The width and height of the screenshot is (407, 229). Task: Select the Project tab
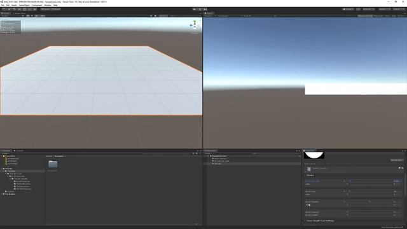click(6, 151)
